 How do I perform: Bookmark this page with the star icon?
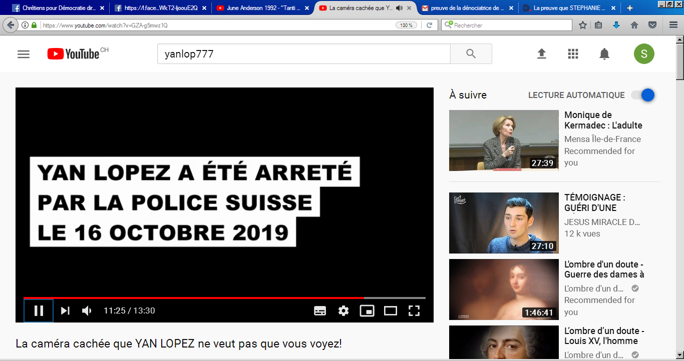pyautogui.click(x=583, y=25)
